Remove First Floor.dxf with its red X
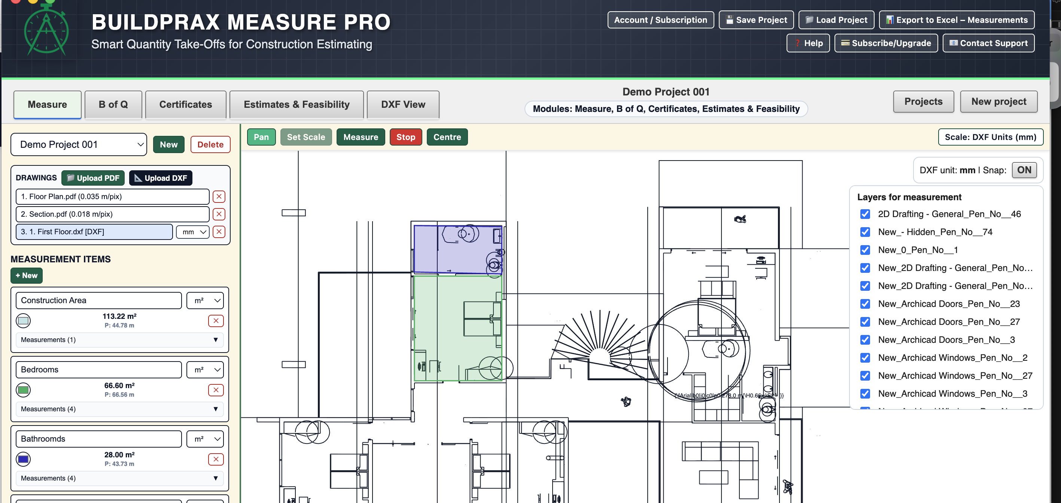Image resolution: width=1061 pixels, height=503 pixels. pos(219,232)
